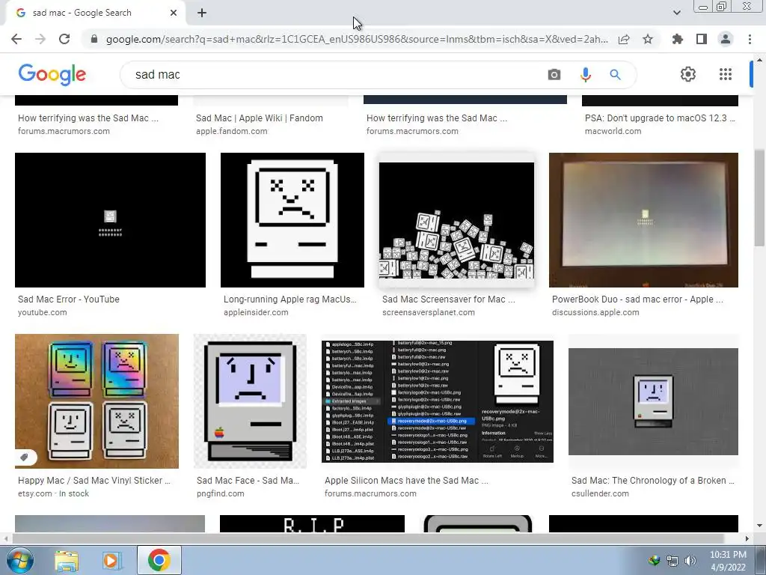
Task: Click the address bar URL
Action: 357,39
